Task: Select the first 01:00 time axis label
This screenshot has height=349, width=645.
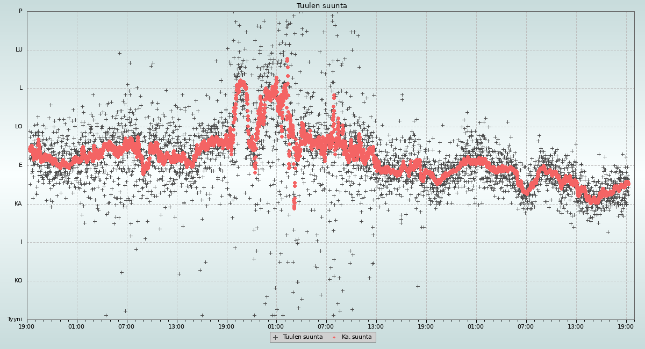Action: [x=76, y=326]
